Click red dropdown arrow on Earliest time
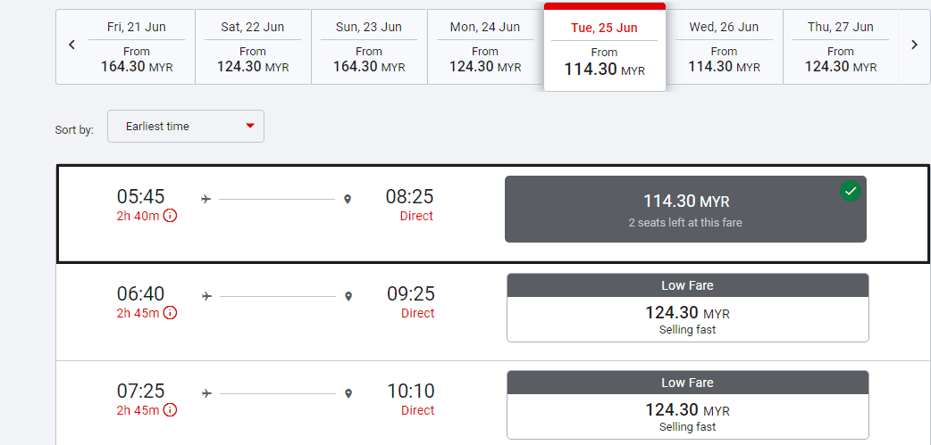 click(x=250, y=126)
